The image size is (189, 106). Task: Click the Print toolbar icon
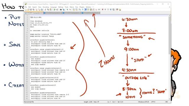pyautogui.click(x=42, y=10)
